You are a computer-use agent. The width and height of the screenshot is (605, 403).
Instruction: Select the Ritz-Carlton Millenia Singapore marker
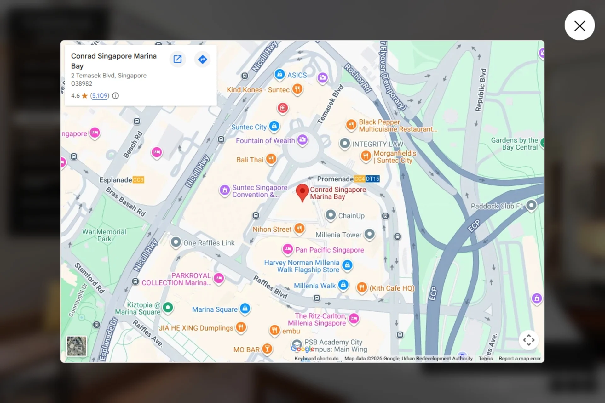pos(354,319)
